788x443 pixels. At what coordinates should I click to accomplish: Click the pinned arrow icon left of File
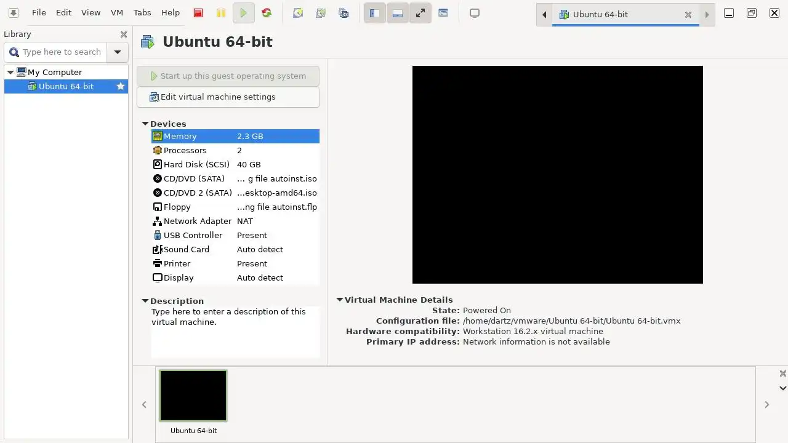click(x=14, y=13)
